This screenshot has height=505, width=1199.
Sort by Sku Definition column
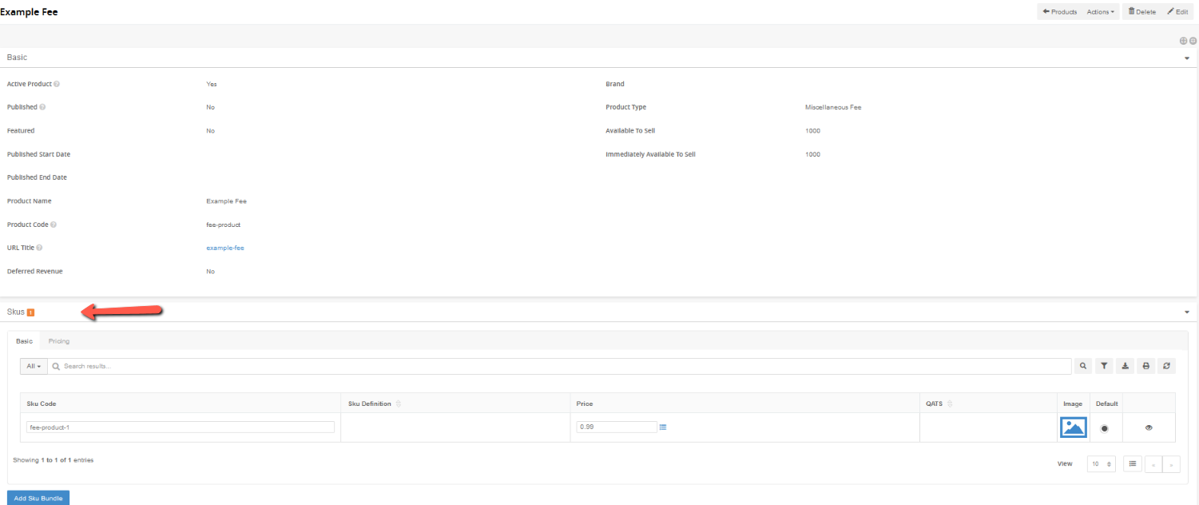point(398,404)
